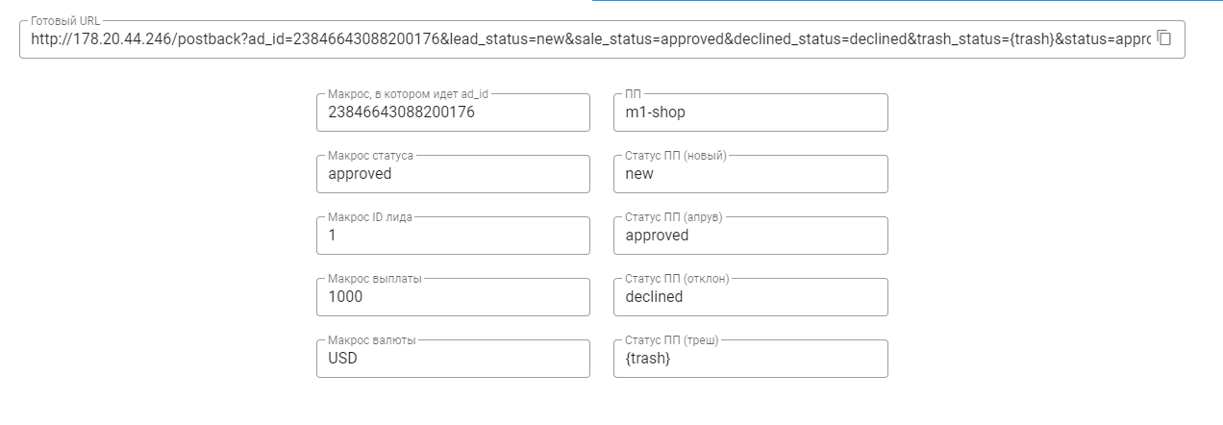
Task: Click the 'Готовый URL' label text
Action: 65,20
